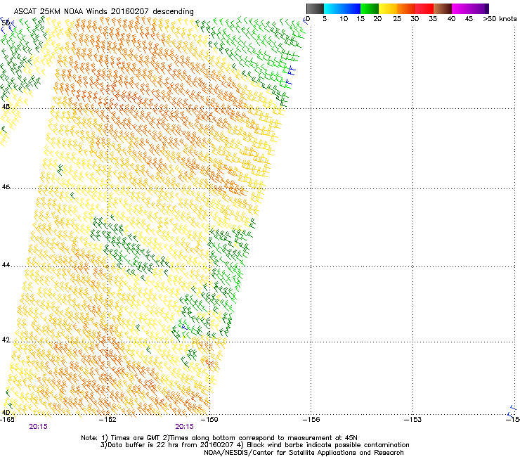Click the longitude label '-159'

click(x=209, y=420)
